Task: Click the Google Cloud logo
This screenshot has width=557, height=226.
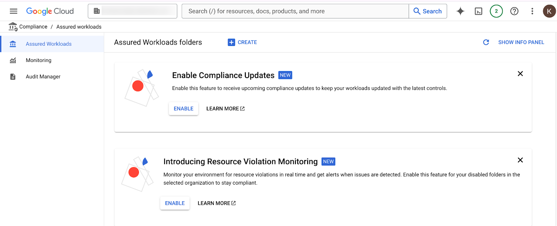Action: pos(50,11)
